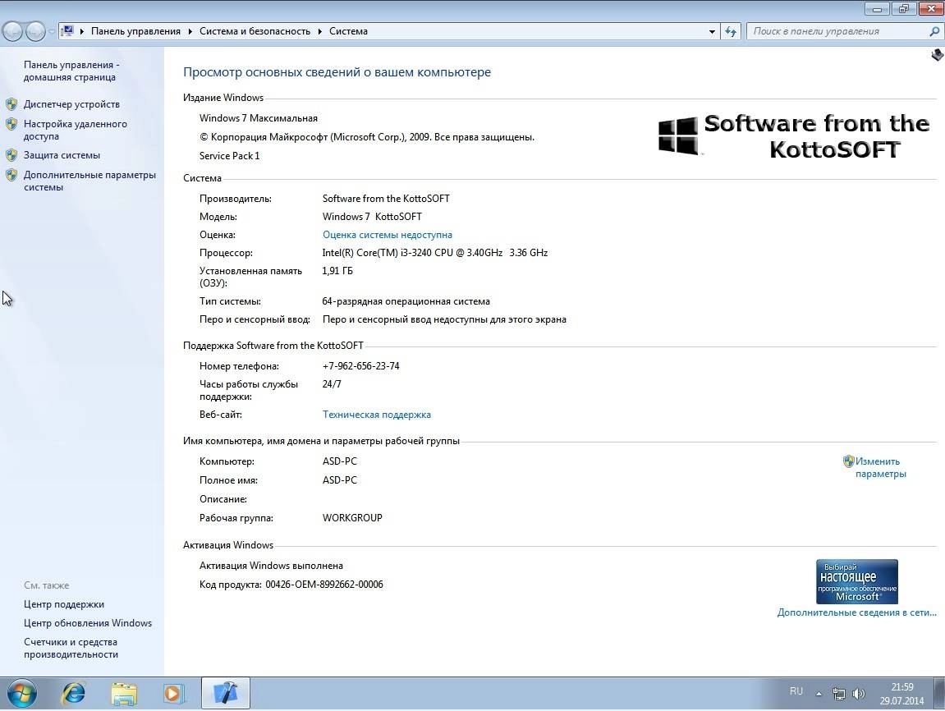The height and width of the screenshot is (711, 945).
Task: Open Windows Explorer folder on taskbar
Action: [x=124, y=694]
